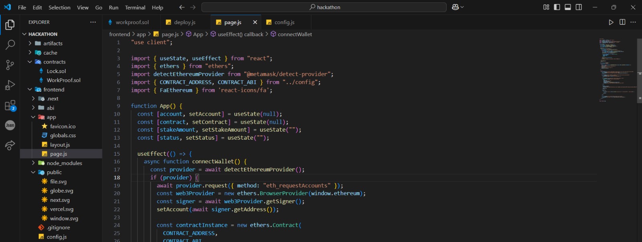
Task: Click line number 18 in the gutter
Action: coord(117,177)
